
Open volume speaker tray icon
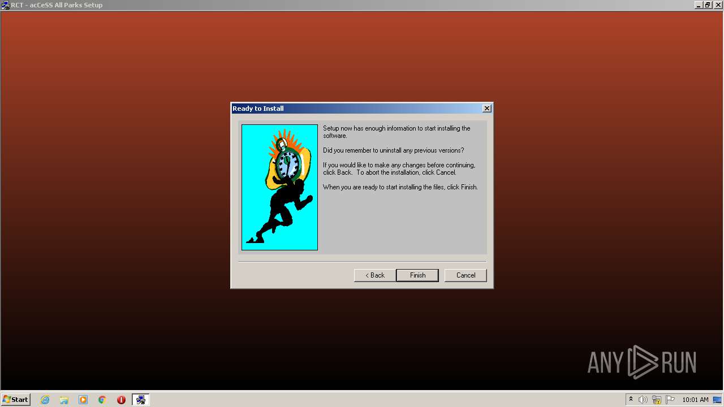click(643, 400)
